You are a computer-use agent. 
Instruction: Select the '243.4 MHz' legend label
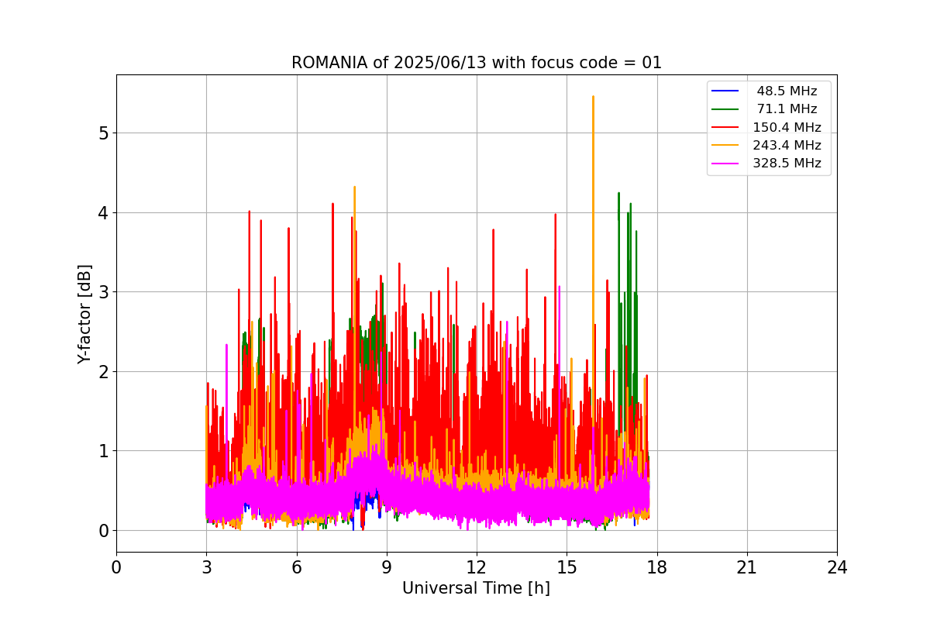pyautogui.click(x=787, y=145)
